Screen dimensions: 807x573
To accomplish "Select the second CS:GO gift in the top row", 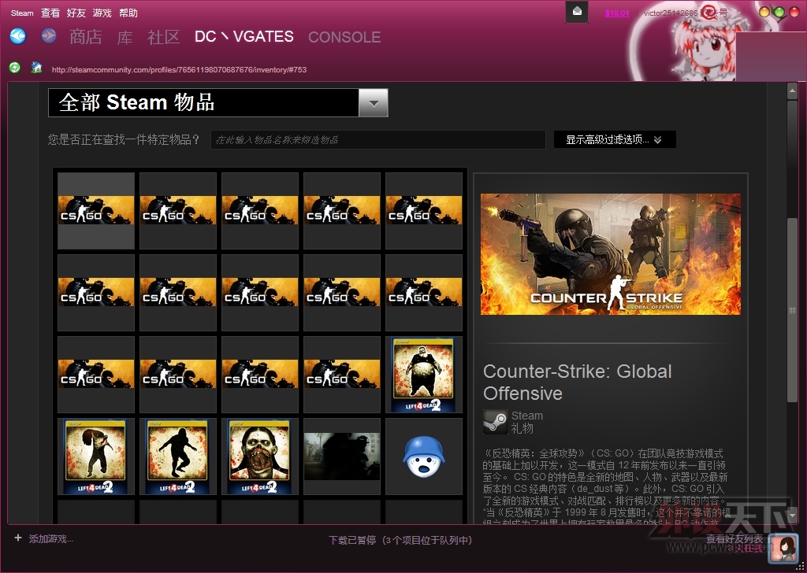I will pos(177,211).
